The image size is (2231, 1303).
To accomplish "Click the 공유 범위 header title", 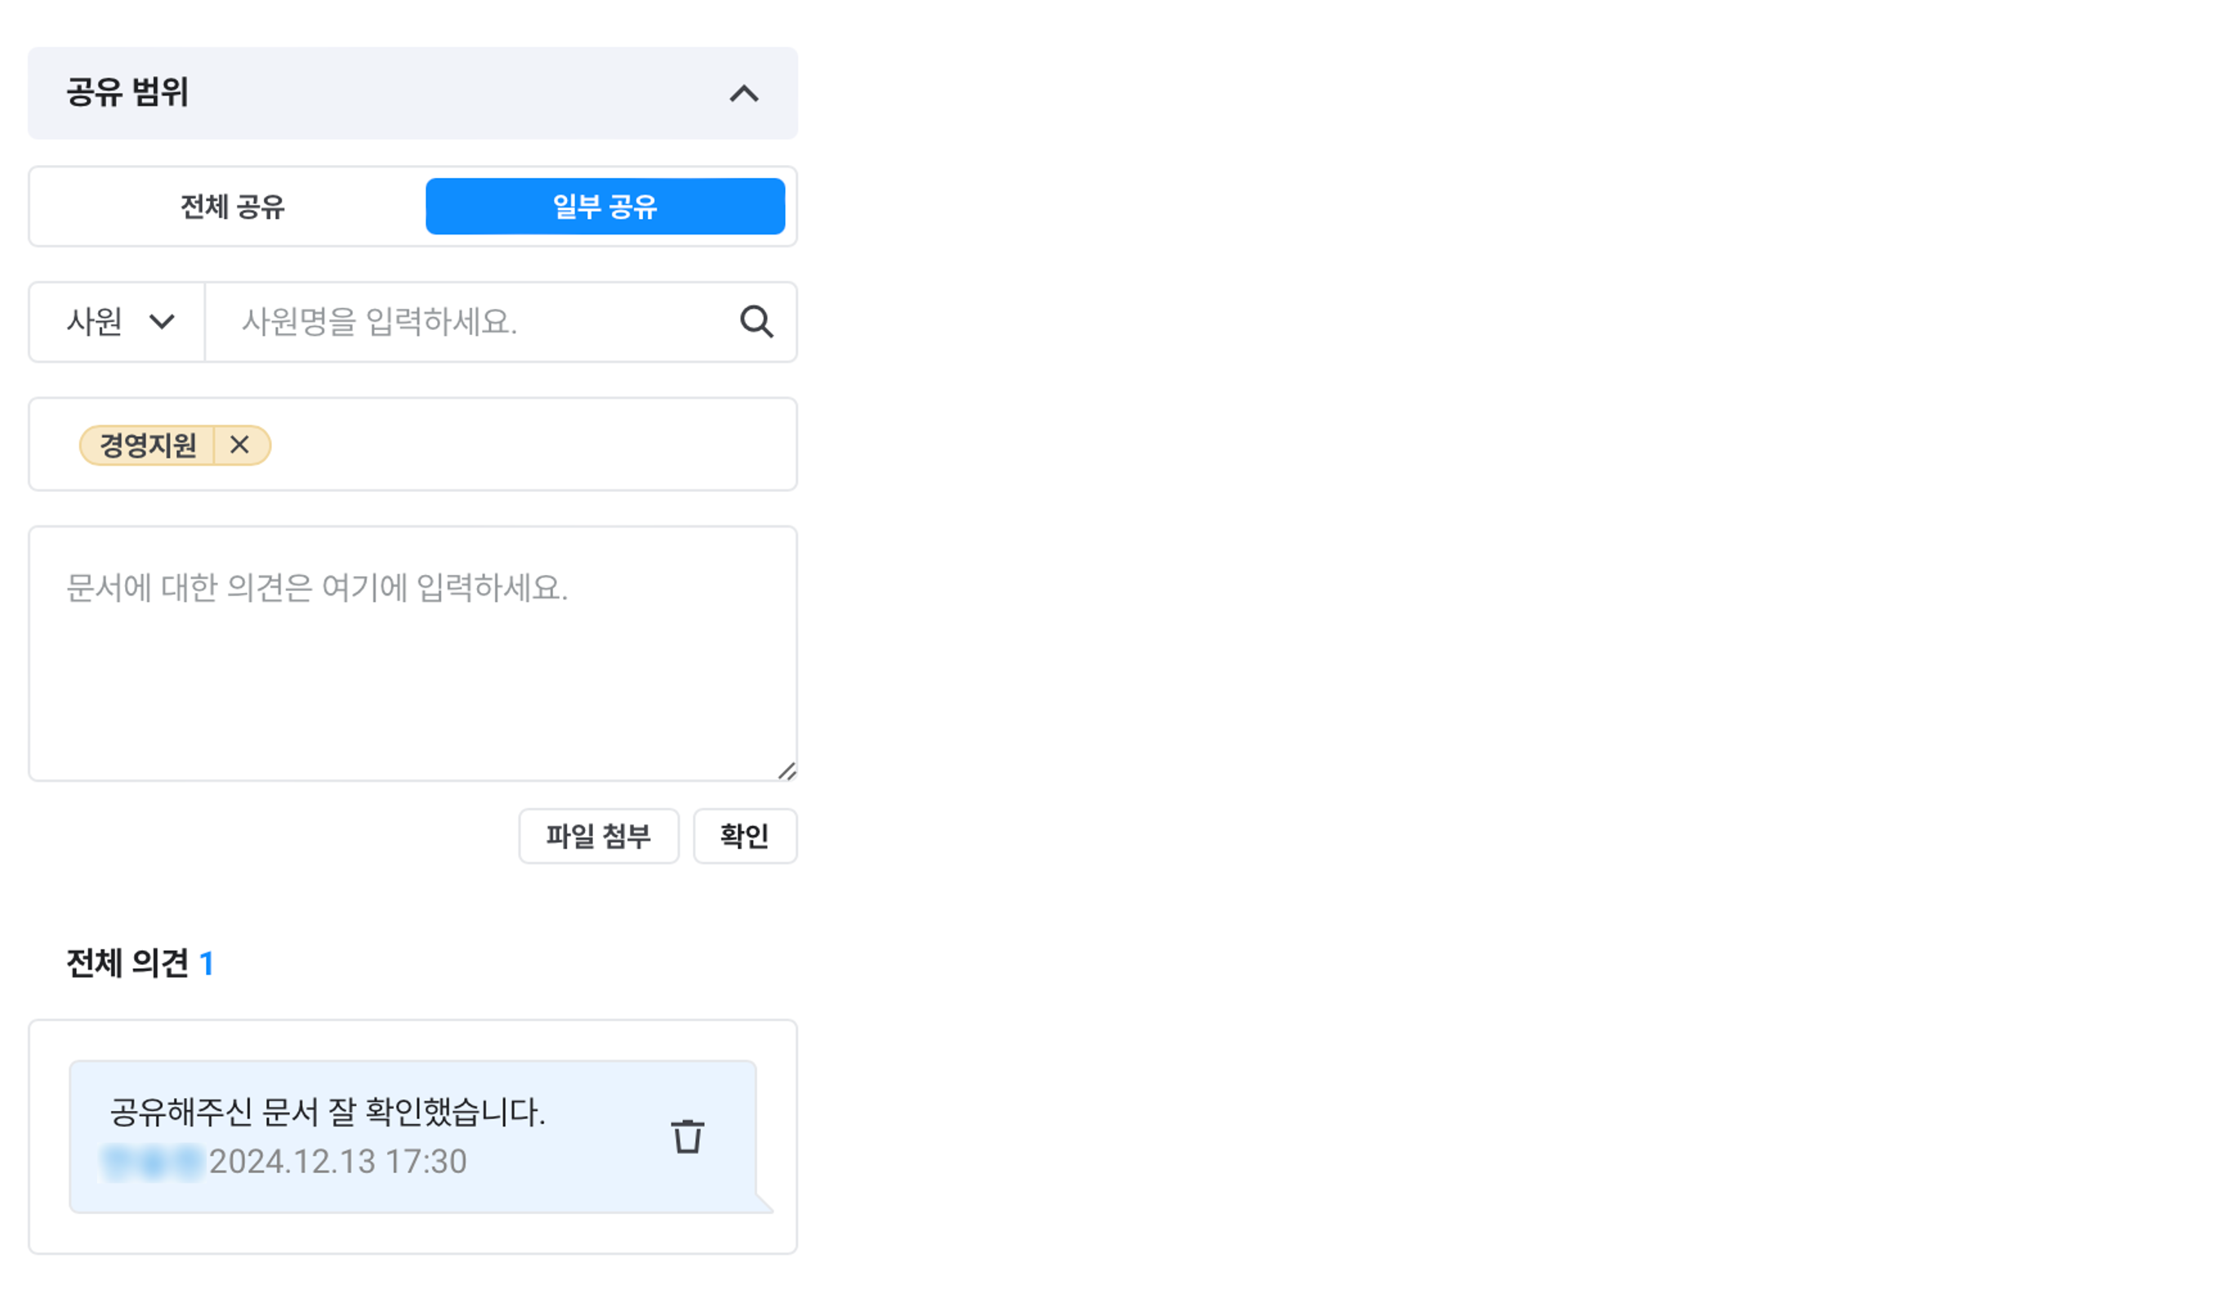I will 127,92.
